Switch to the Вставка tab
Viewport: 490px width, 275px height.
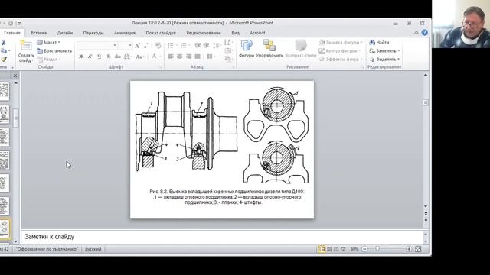click(x=39, y=33)
